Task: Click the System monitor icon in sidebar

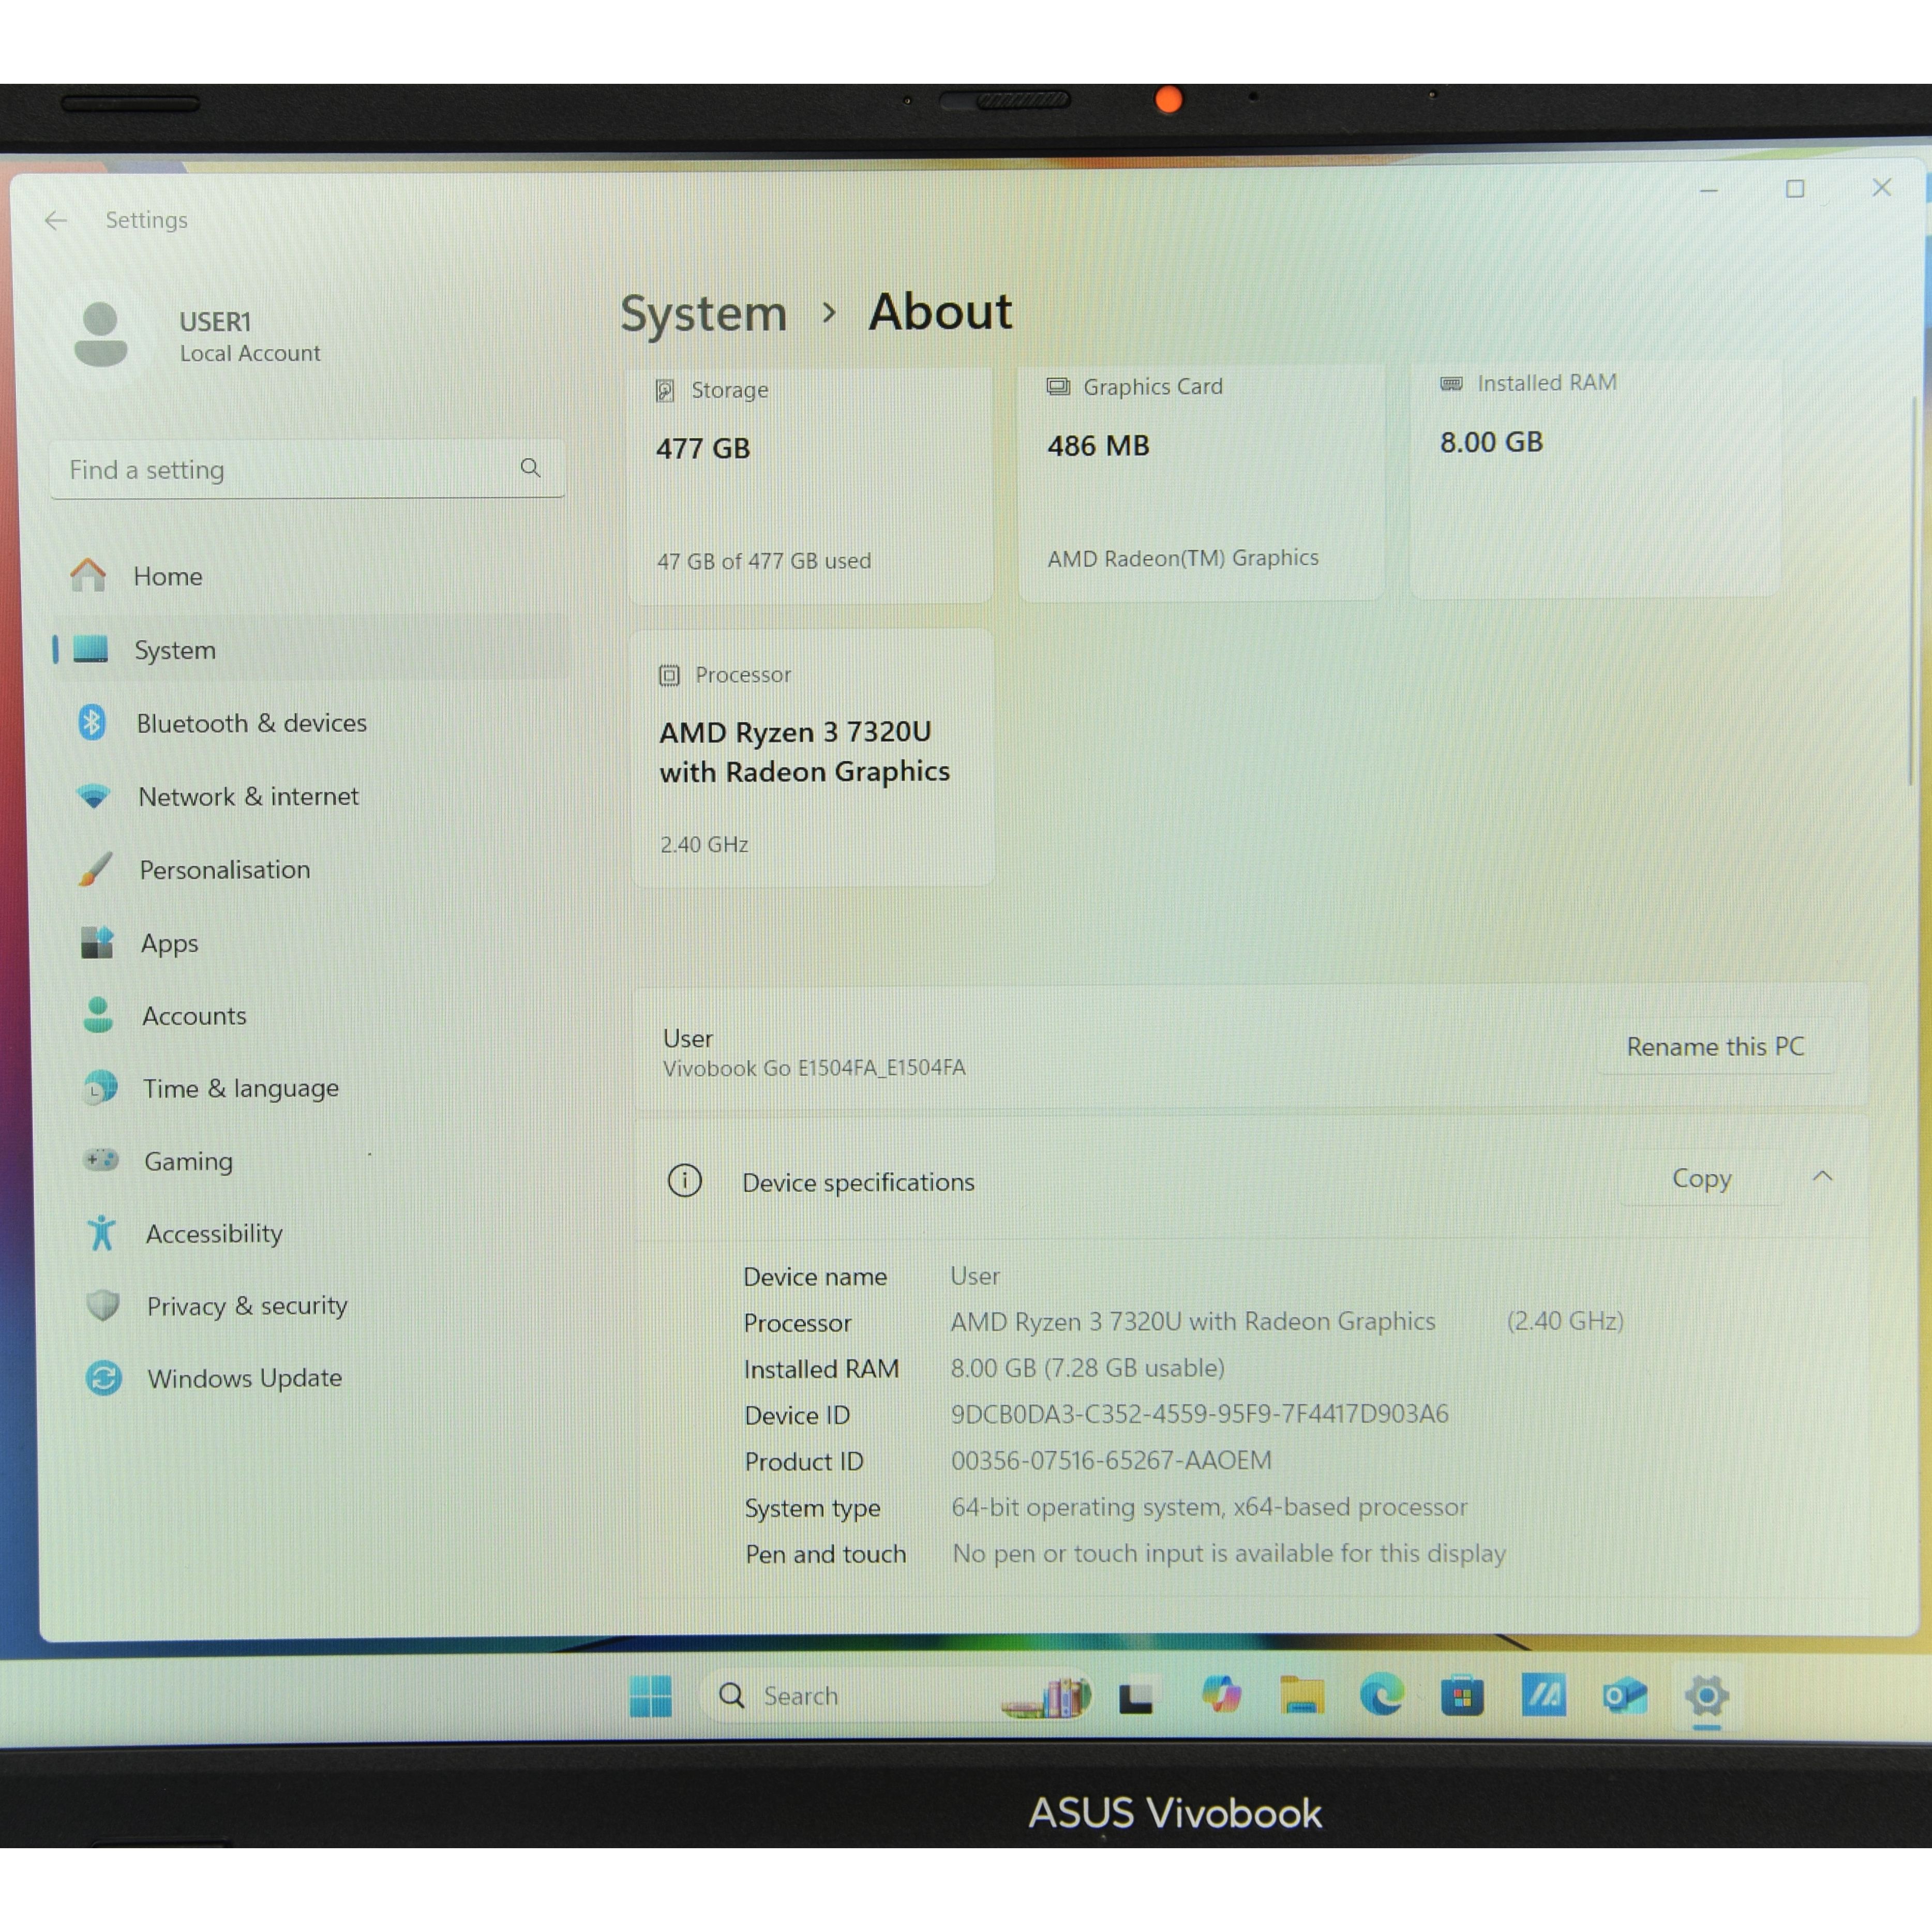Action: coord(91,649)
